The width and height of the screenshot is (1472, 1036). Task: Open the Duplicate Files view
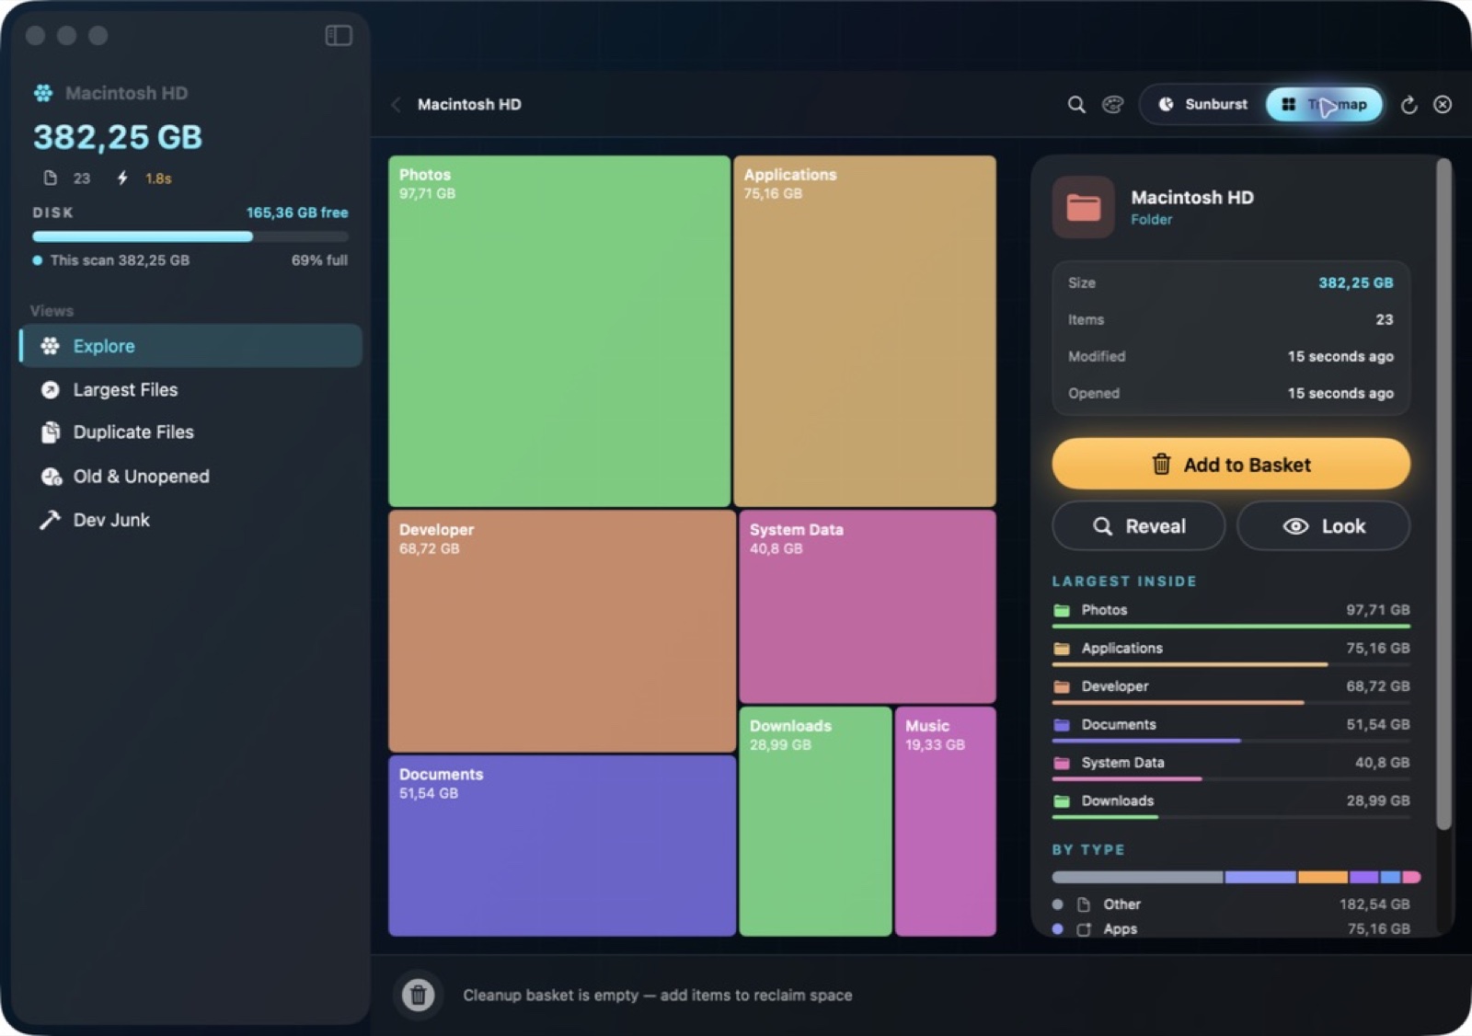(190, 432)
